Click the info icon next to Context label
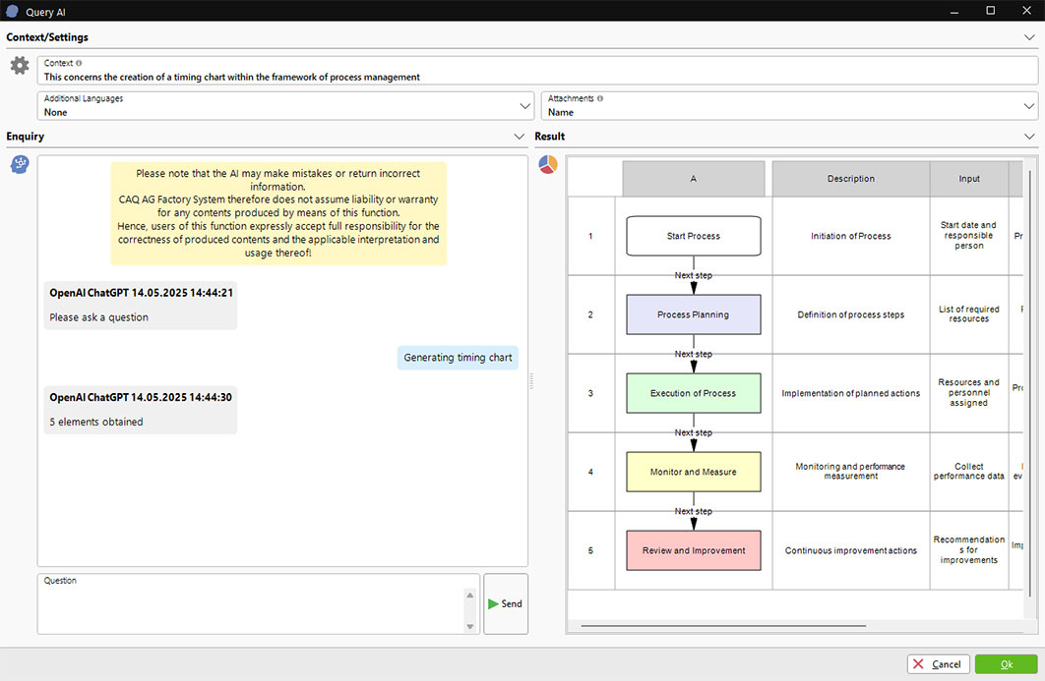Viewport: 1045px width, 681px height. [79, 63]
